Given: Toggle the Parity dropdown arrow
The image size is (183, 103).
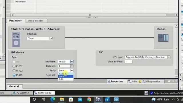Looking at the screenshot, I should tap(72, 71).
